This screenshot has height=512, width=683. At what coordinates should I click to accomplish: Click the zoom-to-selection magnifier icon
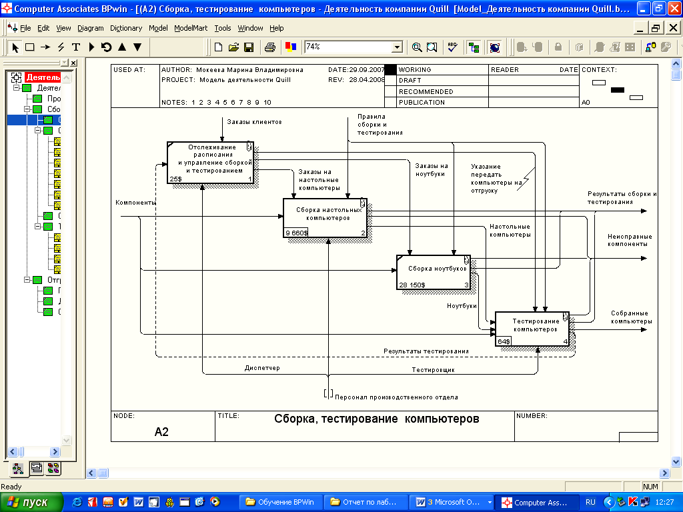pyautogui.click(x=432, y=47)
